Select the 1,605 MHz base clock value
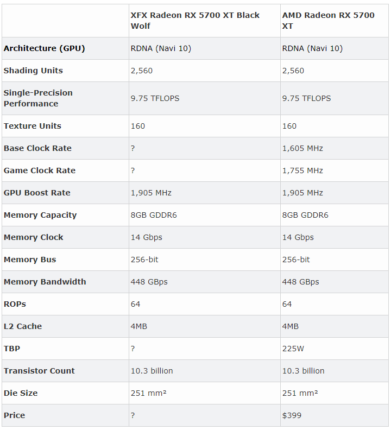Viewport: 391px width, 430px height. tap(302, 148)
